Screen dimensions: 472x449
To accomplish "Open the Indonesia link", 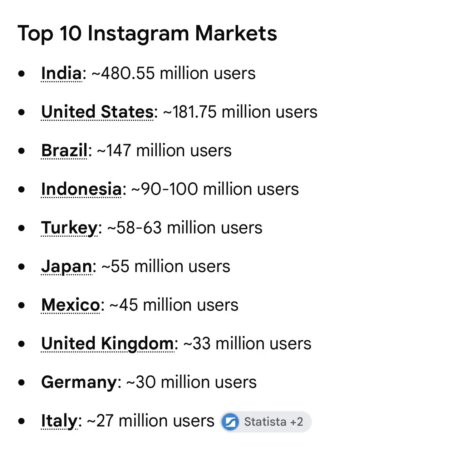I will [x=82, y=189].
